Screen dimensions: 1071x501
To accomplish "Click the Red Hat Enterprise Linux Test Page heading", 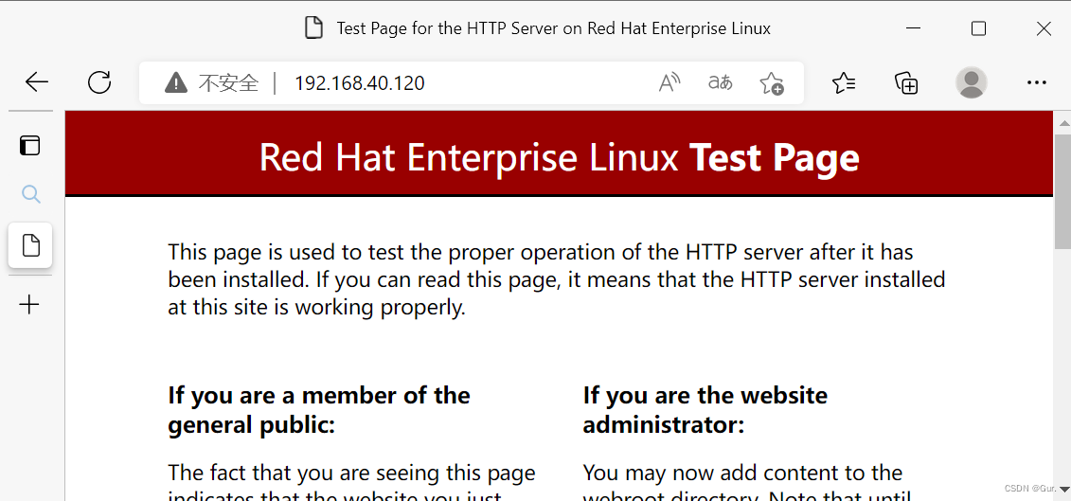I will click(x=559, y=157).
